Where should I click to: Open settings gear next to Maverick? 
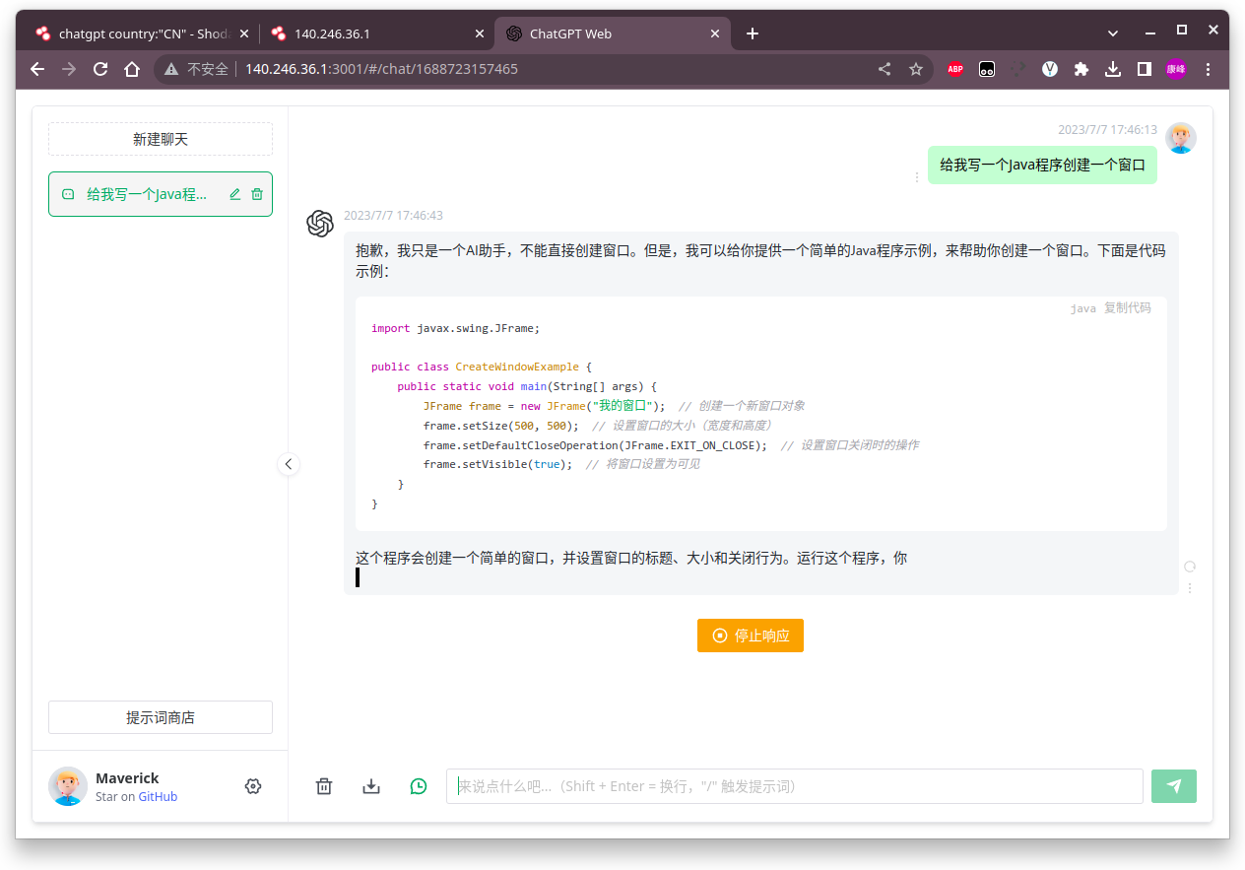253,786
